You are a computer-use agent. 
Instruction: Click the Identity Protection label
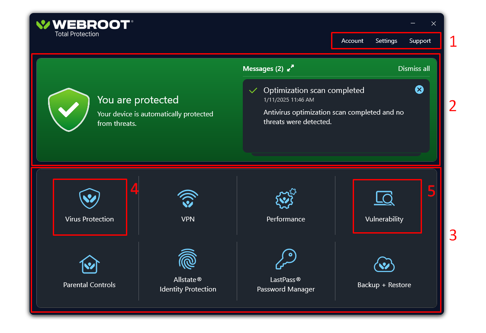(188, 289)
